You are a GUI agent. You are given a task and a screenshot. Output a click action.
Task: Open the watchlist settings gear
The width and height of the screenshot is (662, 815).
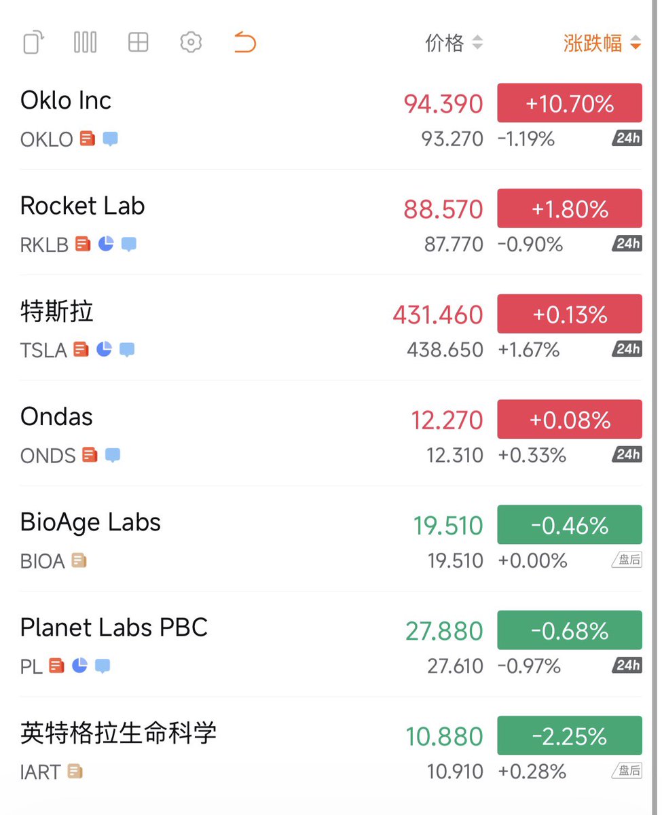[191, 43]
